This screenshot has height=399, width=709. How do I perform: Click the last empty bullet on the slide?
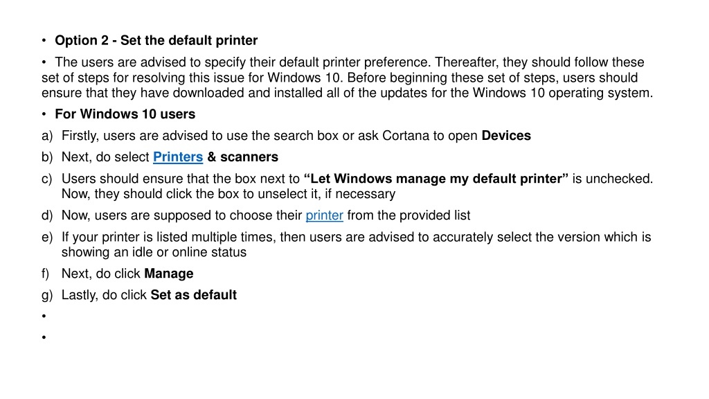point(44,337)
